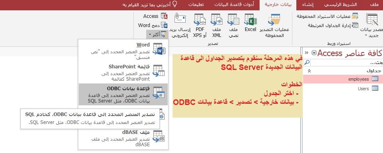Open new data source dropdown arrow
Viewport: 383px width, 153px height.
point(366,35)
